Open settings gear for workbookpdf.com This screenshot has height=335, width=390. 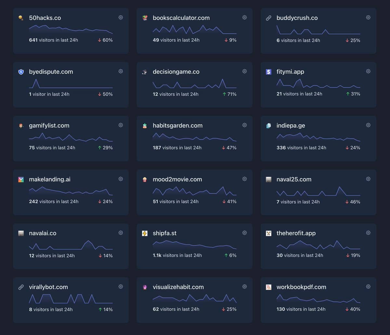tap(368, 286)
